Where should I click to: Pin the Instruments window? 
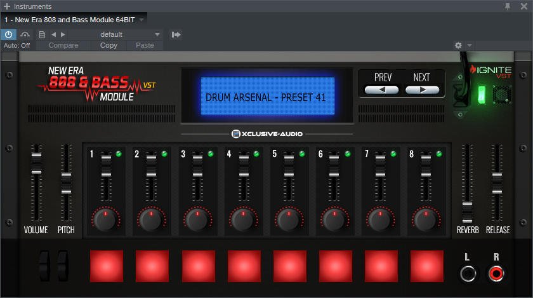(x=508, y=6)
